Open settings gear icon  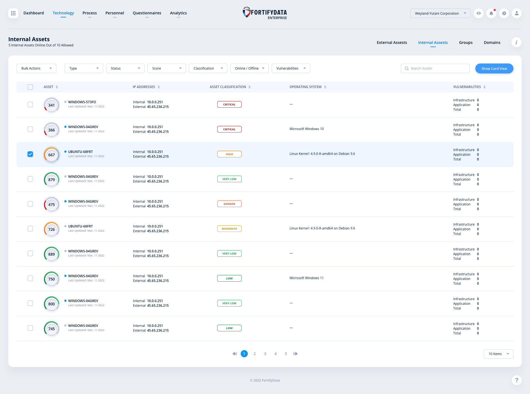(x=504, y=13)
